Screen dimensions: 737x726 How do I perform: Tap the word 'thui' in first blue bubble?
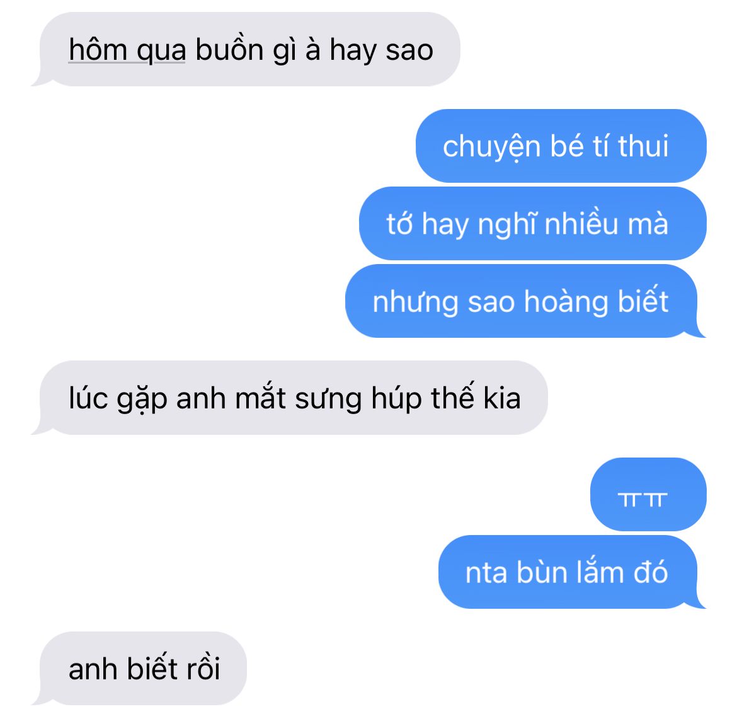point(643,146)
